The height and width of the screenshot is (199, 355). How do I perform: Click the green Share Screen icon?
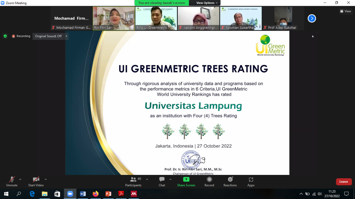pyautogui.click(x=186, y=179)
